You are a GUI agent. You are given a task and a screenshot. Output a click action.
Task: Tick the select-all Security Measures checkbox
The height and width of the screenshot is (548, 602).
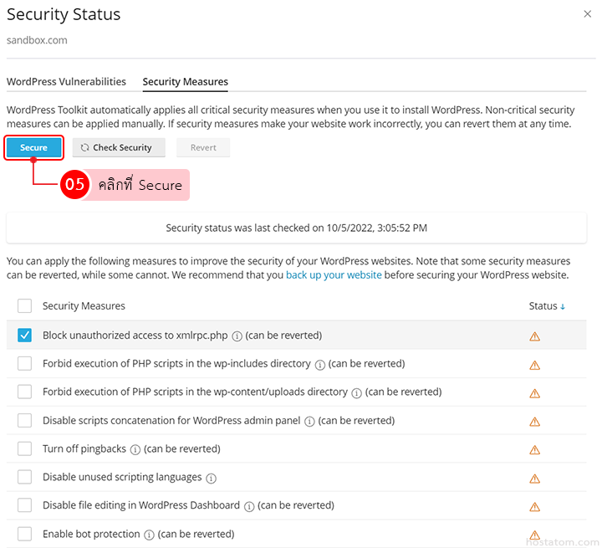[25, 306]
